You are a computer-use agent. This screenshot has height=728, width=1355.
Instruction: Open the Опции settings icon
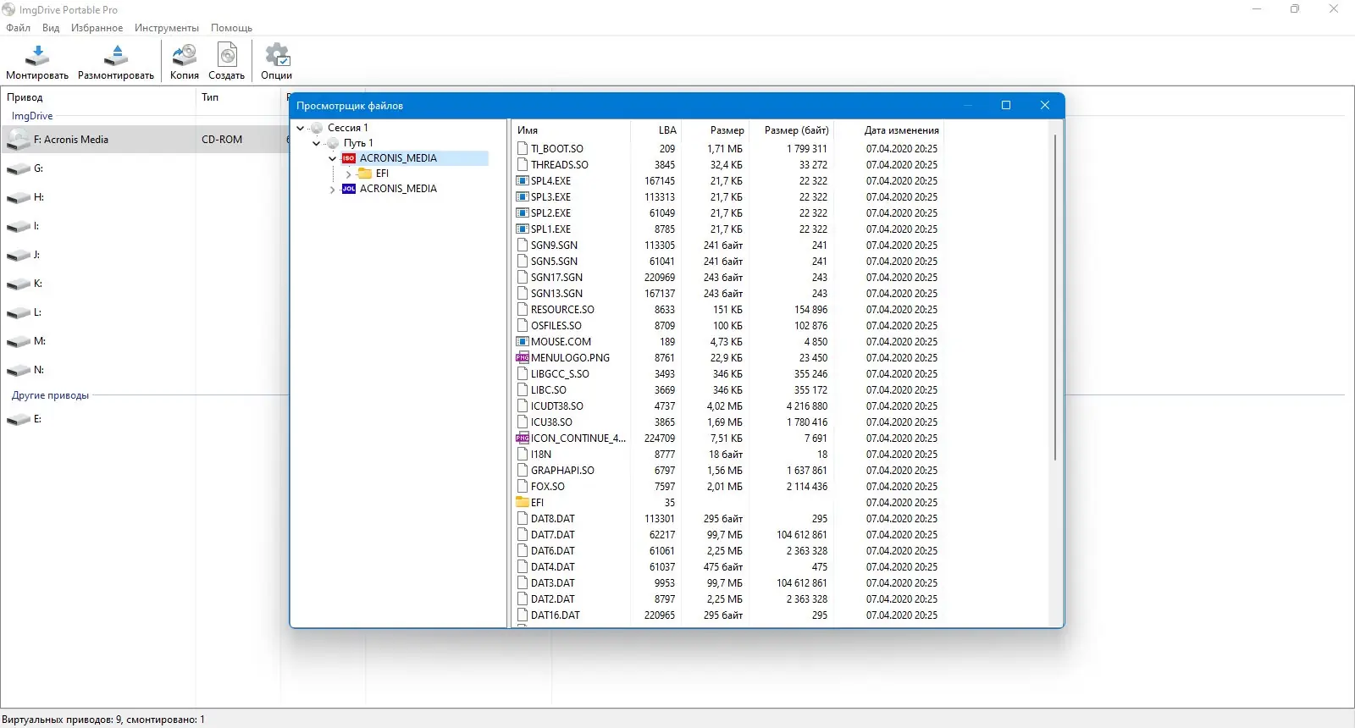coord(277,56)
